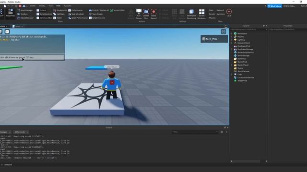
Task: Click the What's New button
Action: tap(275, 6)
